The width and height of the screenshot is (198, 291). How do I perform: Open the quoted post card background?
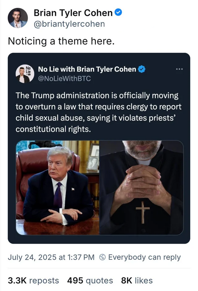coord(99,148)
